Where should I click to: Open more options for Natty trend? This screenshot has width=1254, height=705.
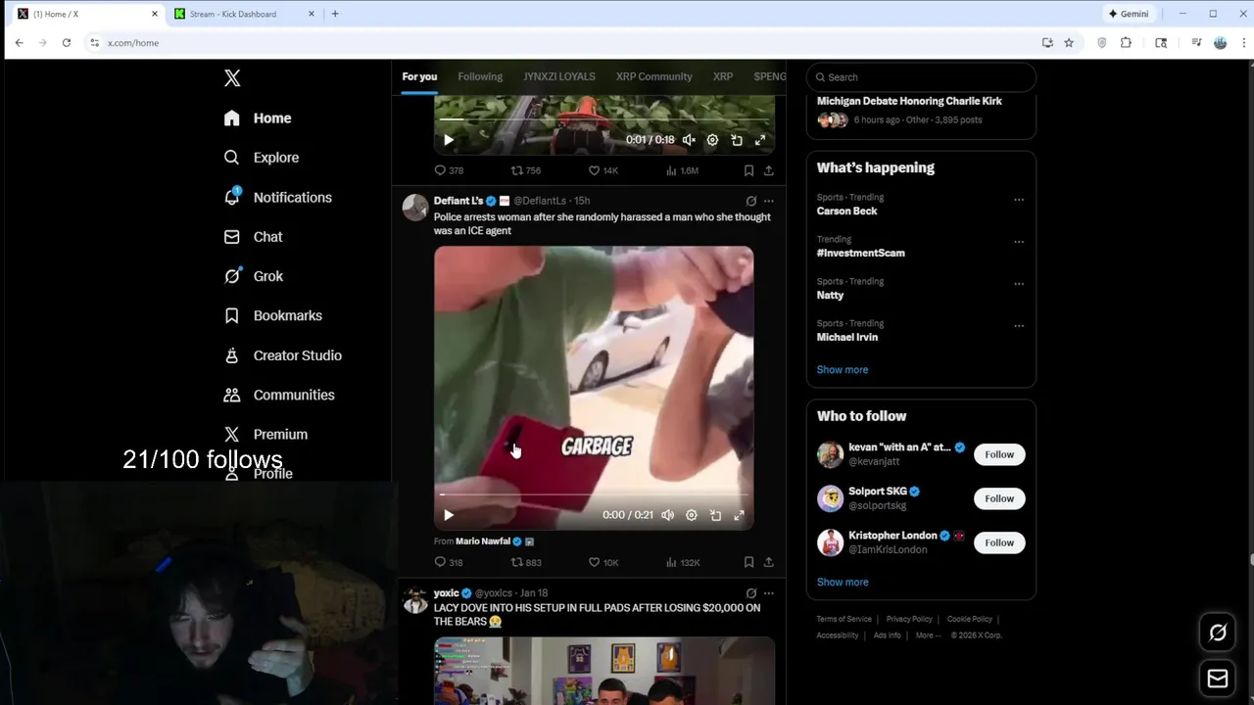pos(1019,284)
